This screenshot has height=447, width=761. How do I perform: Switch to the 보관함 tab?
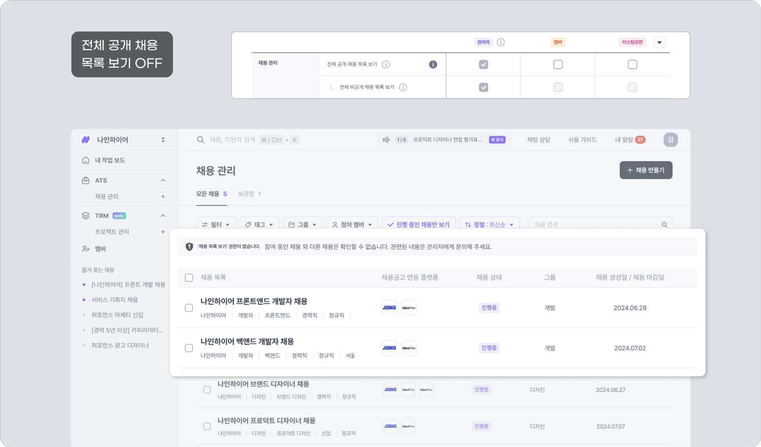pyautogui.click(x=249, y=194)
